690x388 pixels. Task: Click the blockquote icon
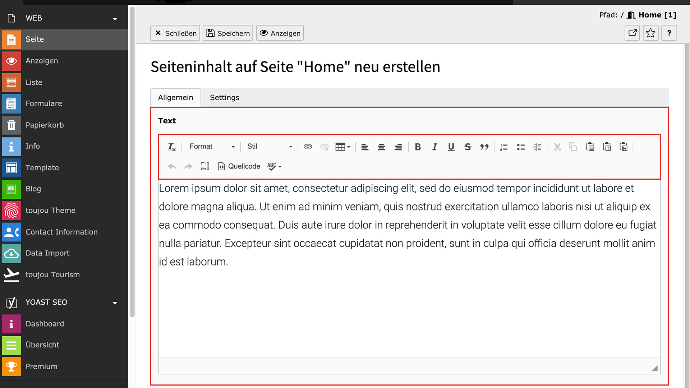tap(484, 147)
